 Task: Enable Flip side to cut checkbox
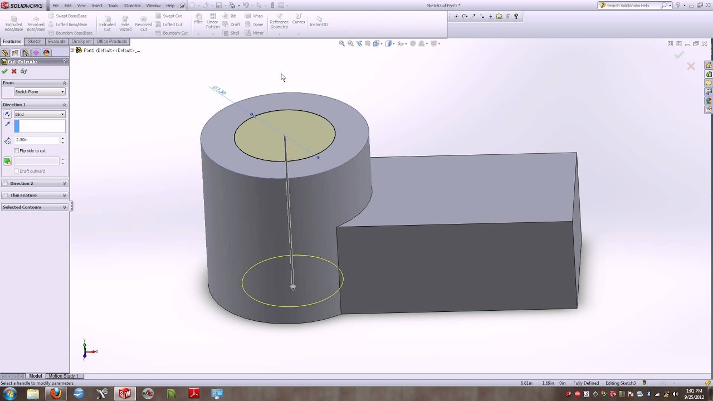click(17, 151)
